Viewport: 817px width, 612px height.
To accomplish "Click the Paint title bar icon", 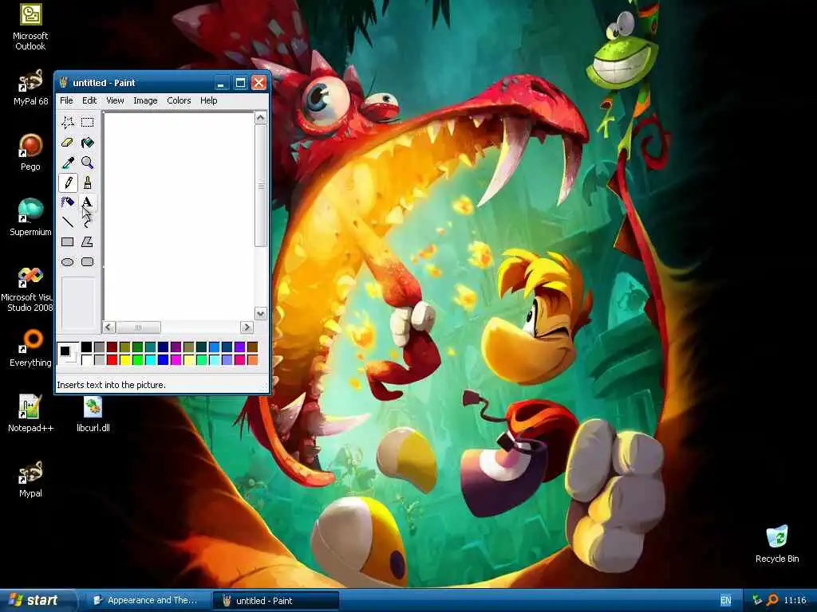I will pos(64,82).
